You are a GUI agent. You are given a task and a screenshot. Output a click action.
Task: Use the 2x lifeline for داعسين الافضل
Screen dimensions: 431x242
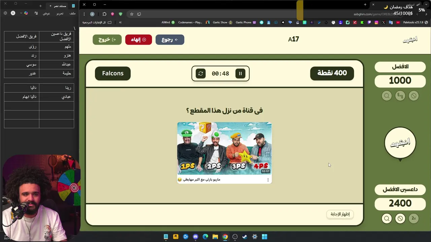click(x=413, y=218)
